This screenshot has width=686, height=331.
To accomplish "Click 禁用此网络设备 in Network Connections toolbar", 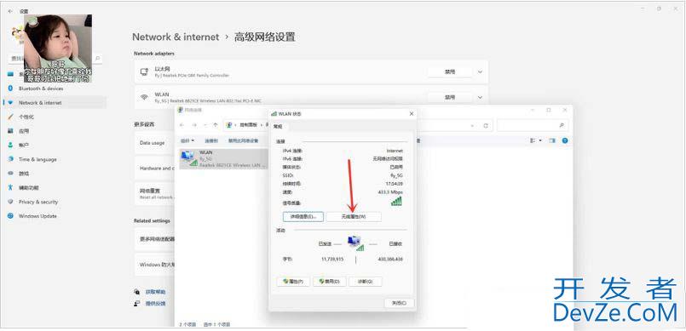I will (x=243, y=140).
